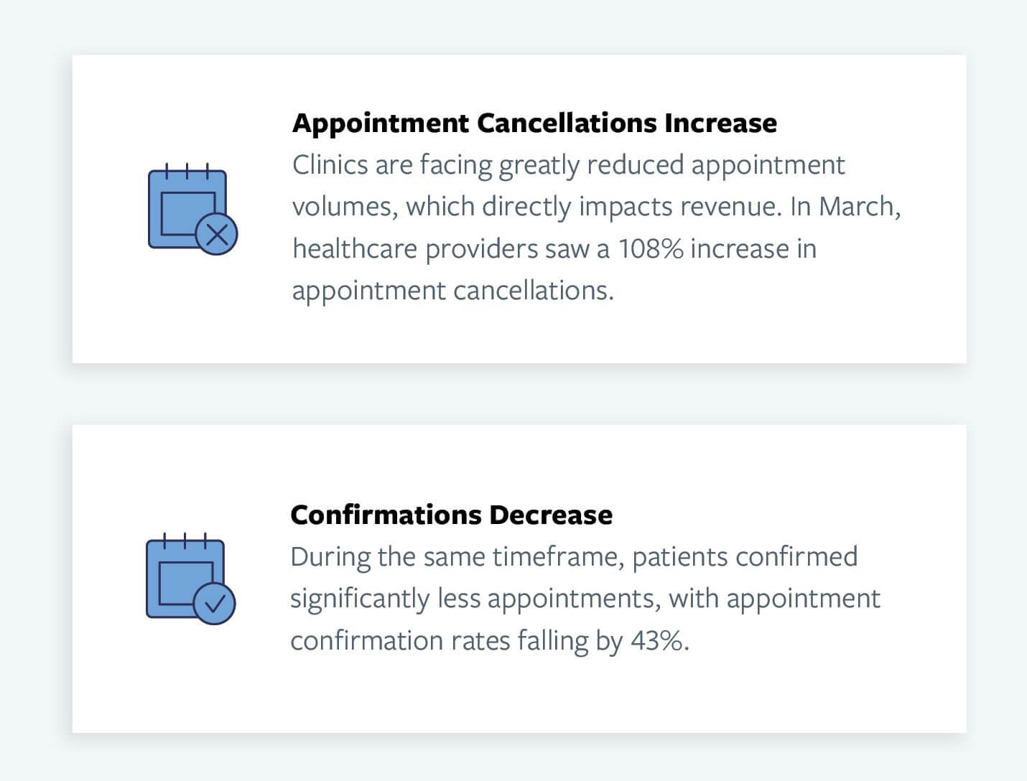Image resolution: width=1027 pixels, height=781 pixels.
Task: Click the "108%" figure in the cancellations text
Action: point(651,249)
